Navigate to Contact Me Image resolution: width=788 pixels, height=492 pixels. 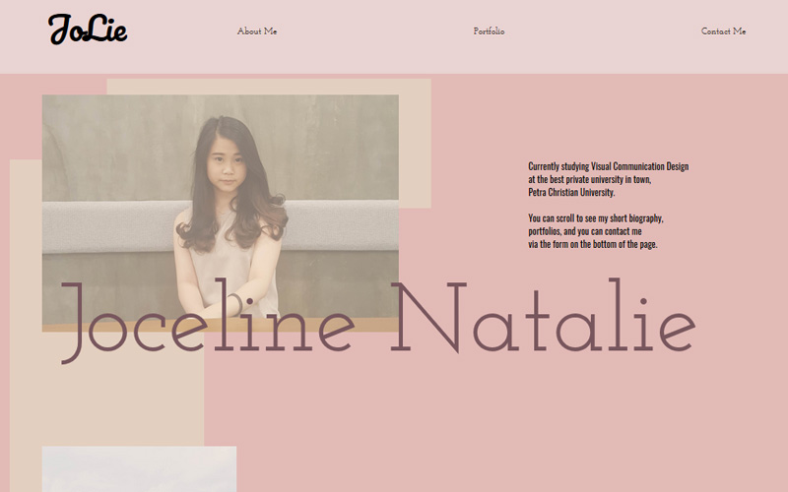[x=723, y=31]
